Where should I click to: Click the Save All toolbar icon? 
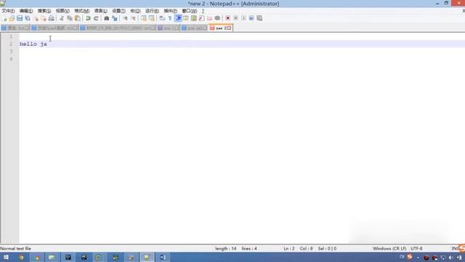click(x=28, y=18)
